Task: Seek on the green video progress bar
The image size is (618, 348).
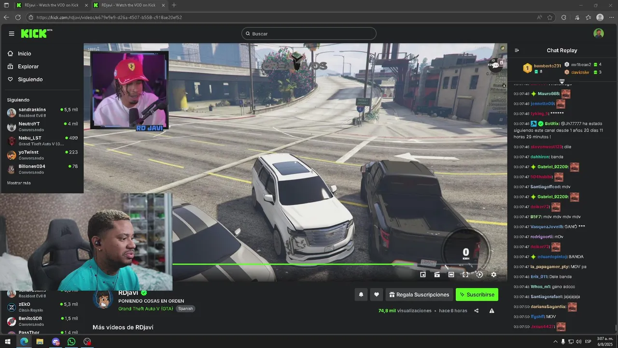Action: click(295, 264)
